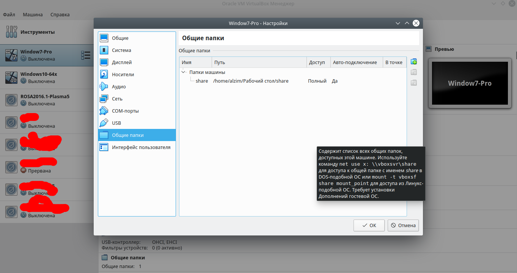The width and height of the screenshot is (517, 273).
Task: Select Общие папки in settings sidebar
Action: pyautogui.click(x=137, y=135)
